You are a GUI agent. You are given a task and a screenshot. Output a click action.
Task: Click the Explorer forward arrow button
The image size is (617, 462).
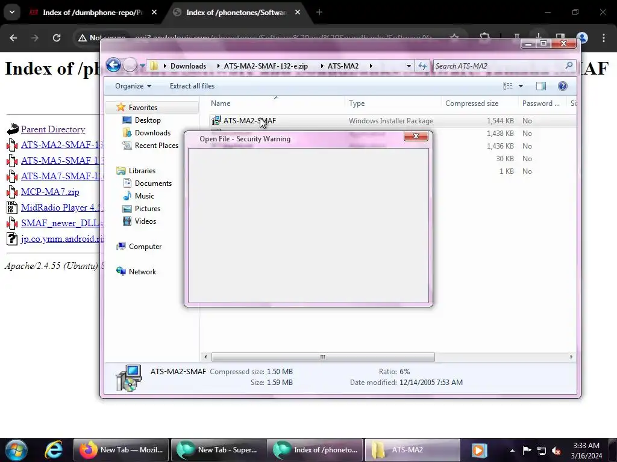point(130,65)
